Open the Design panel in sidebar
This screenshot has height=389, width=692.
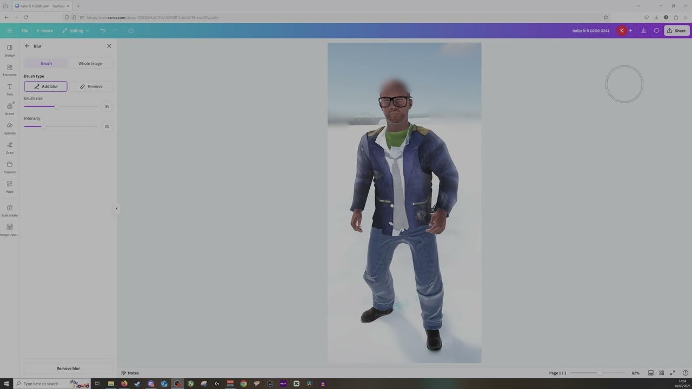pyautogui.click(x=10, y=50)
